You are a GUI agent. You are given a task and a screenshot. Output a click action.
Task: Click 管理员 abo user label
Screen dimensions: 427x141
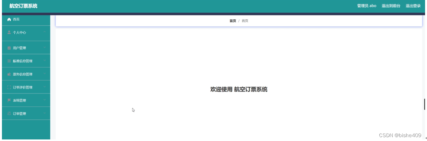tap(367, 6)
